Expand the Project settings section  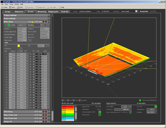[x=49, y=16]
